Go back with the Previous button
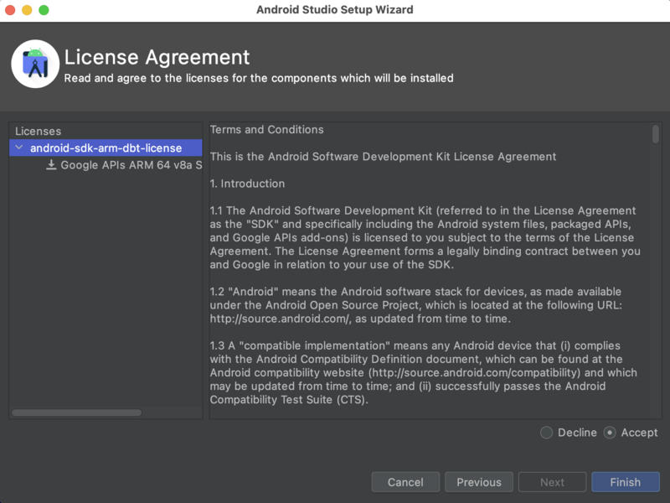This screenshot has width=670, height=503. [479, 482]
